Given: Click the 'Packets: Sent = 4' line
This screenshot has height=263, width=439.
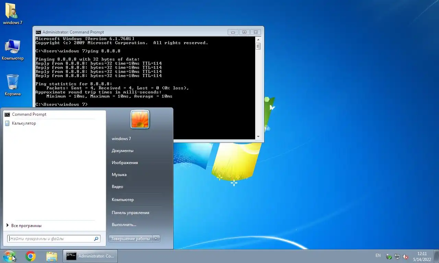Looking at the screenshot, I should pos(118,88).
